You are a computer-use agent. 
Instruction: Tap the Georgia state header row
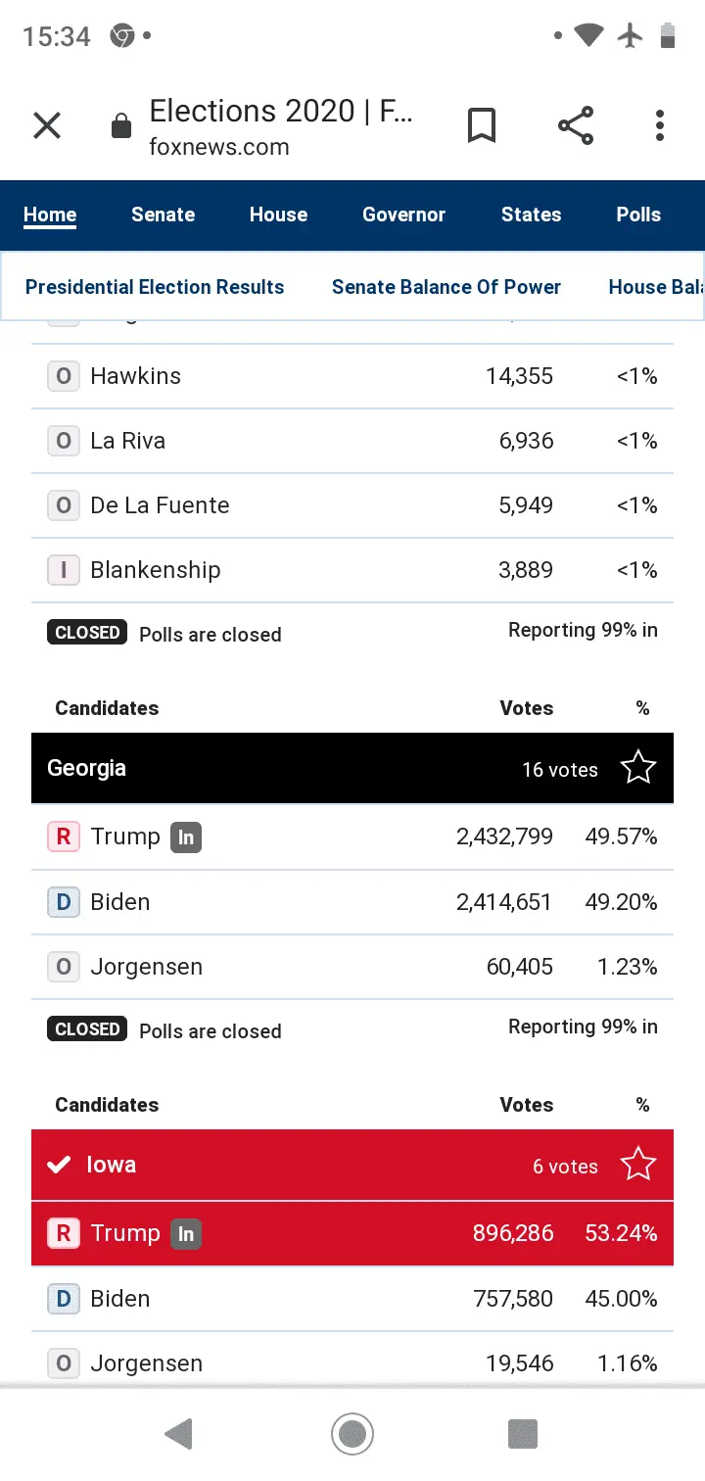[x=294, y=769]
